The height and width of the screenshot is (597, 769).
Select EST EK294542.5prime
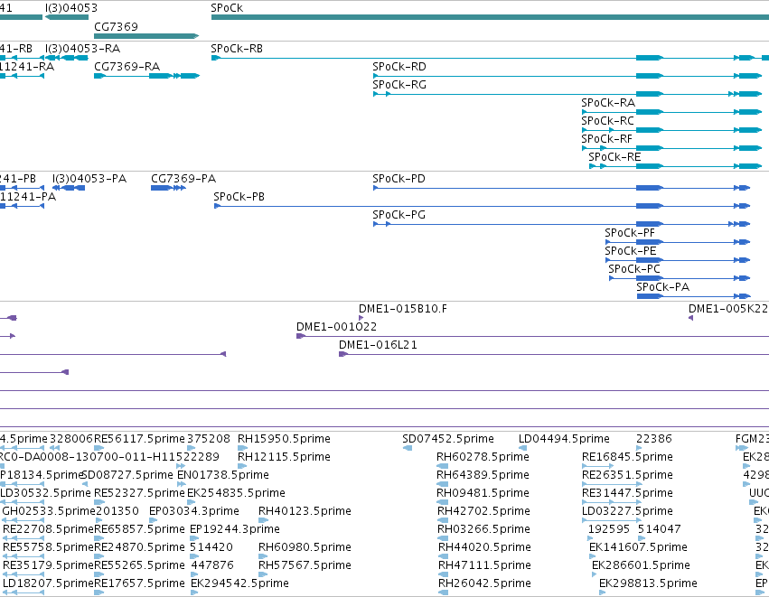(239, 583)
